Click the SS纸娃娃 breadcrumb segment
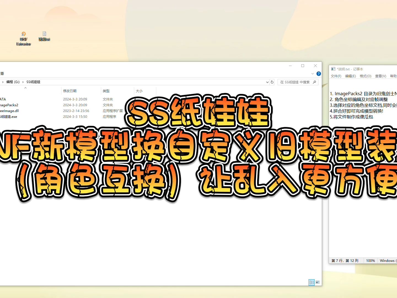The image size is (397, 298). [x=33, y=82]
